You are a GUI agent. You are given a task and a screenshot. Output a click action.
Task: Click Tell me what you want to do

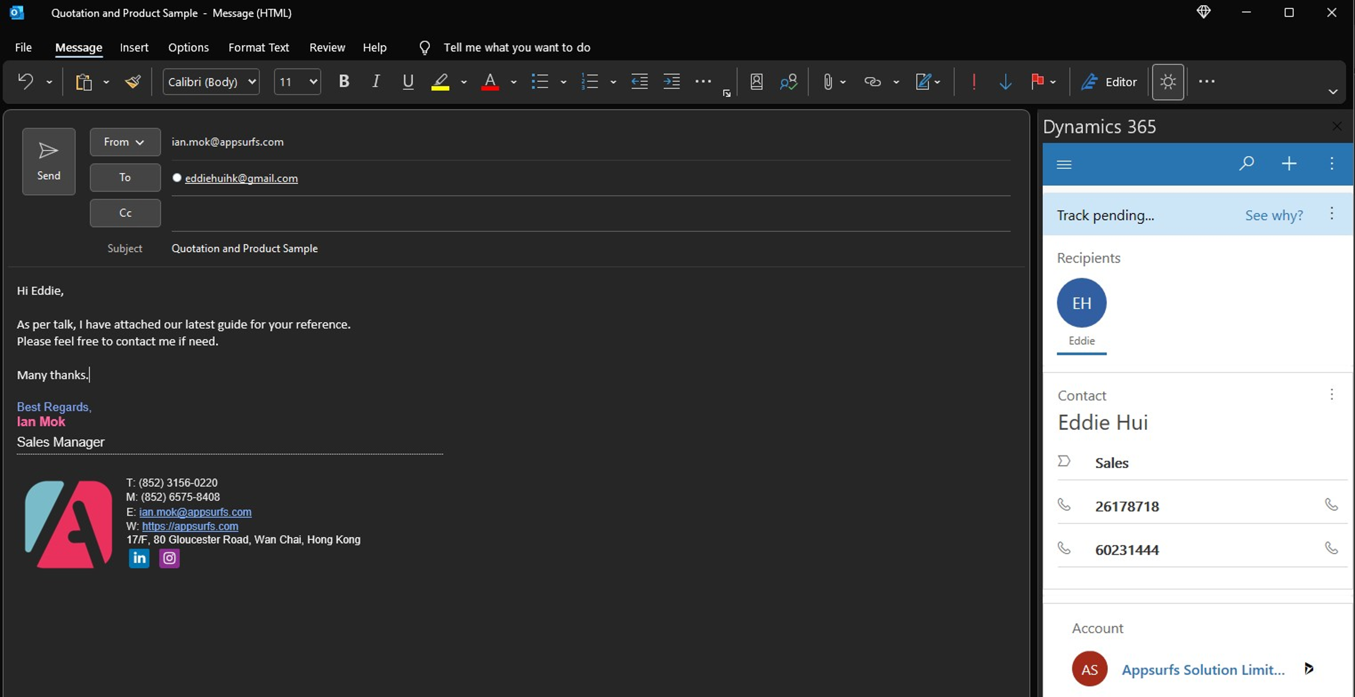pos(517,47)
